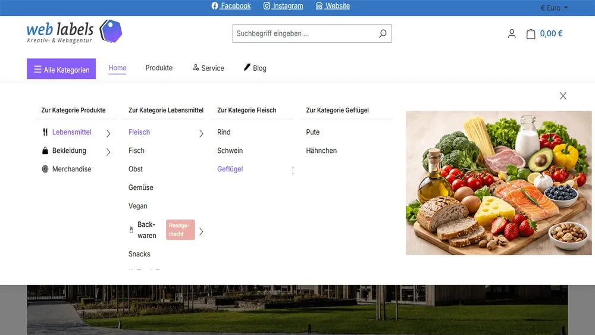This screenshot has height=335, width=595.
Task: Click the groceries category image
Action: (499, 183)
